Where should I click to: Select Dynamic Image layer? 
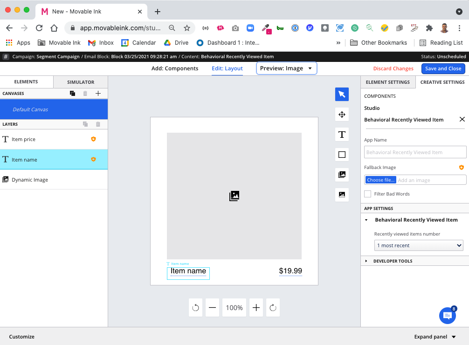coord(54,180)
